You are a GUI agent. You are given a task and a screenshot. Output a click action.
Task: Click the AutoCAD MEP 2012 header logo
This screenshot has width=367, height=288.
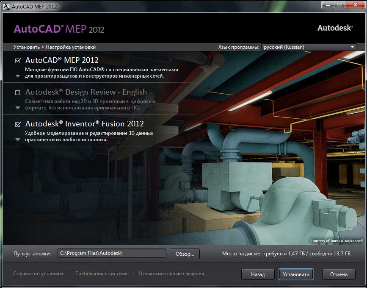click(59, 29)
